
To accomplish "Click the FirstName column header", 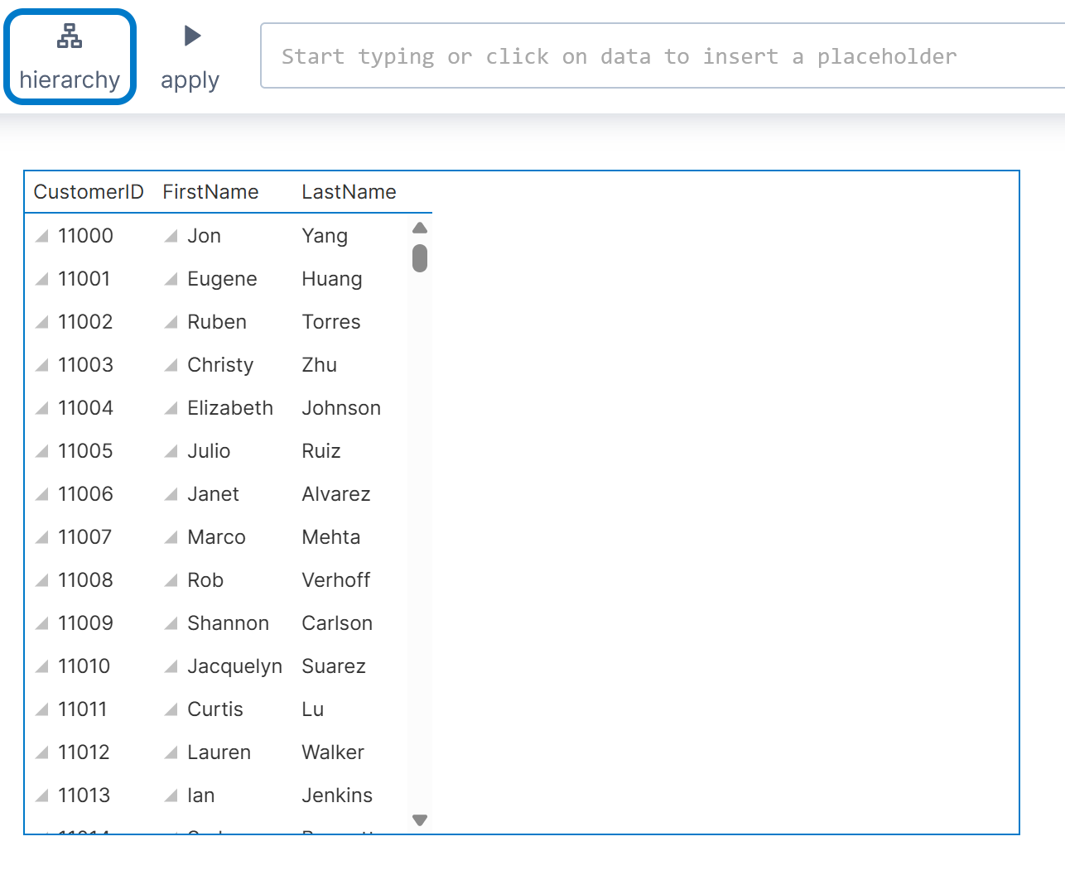I will [x=210, y=192].
